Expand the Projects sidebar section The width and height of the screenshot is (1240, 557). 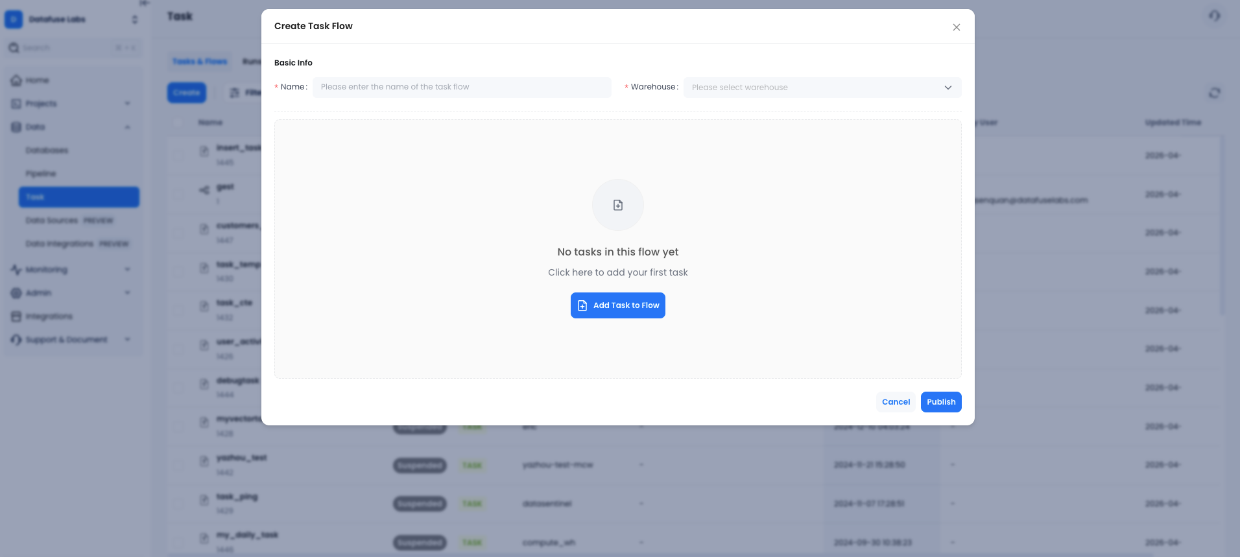click(127, 104)
